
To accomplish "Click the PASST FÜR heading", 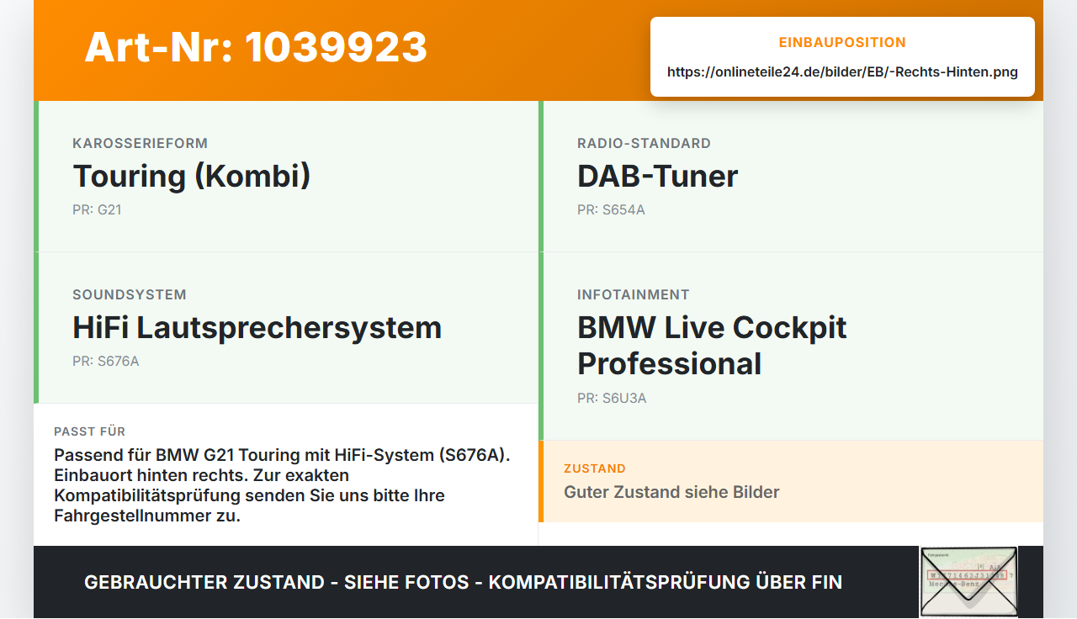I will tap(89, 431).
